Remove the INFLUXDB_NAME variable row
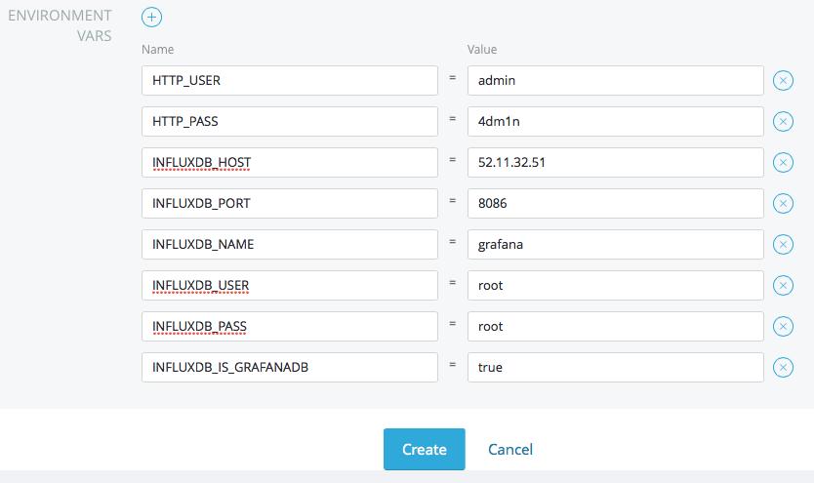The image size is (814, 483). pos(783,244)
